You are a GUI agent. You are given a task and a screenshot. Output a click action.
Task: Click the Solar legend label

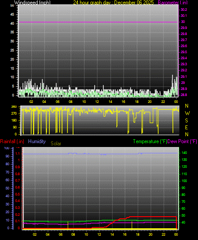(x=56, y=144)
